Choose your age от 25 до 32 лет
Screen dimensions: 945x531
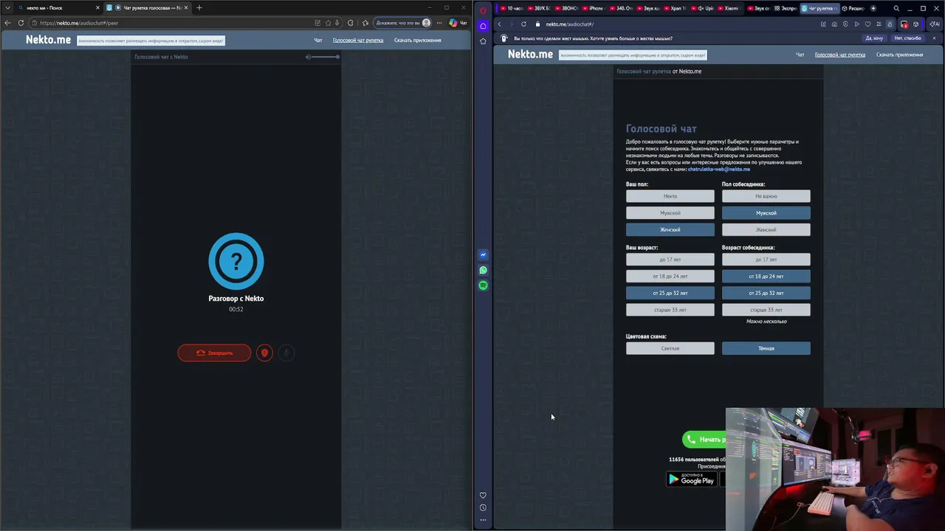[670, 293]
